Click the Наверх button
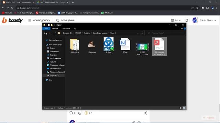The width and height of the screenshot is (220, 123). coord(209,118)
